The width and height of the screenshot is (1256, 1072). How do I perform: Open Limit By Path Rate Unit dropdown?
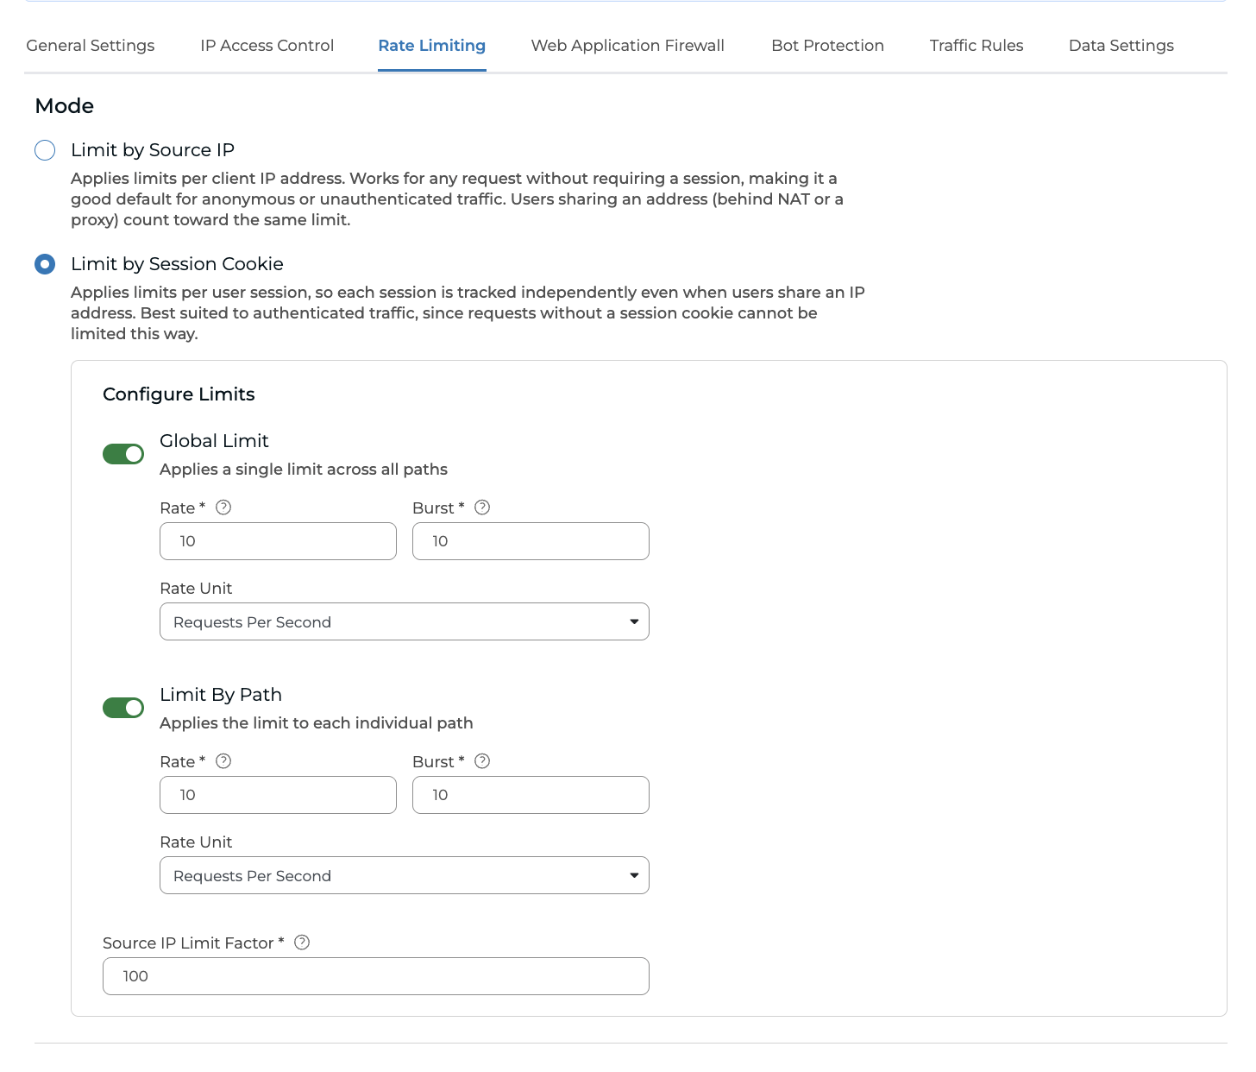coord(405,875)
